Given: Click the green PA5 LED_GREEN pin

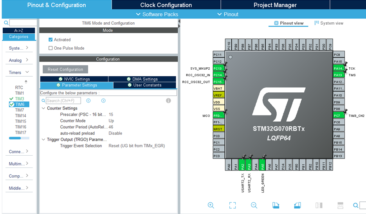Looking at the screenshot, I should [x=262, y=165].
